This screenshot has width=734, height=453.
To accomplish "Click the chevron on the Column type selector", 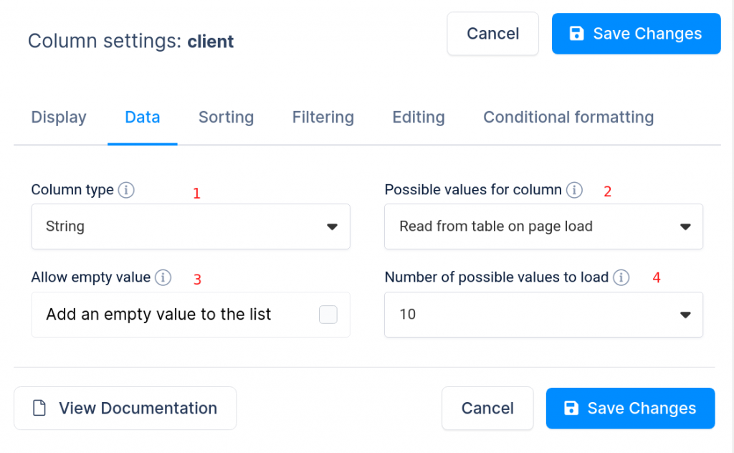I will point(332,226).
